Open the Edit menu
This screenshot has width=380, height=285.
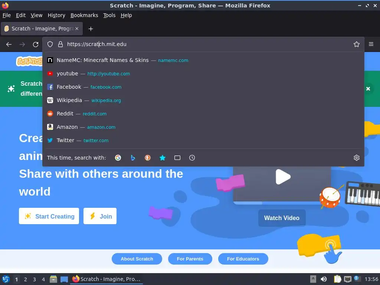coord(21,15)
